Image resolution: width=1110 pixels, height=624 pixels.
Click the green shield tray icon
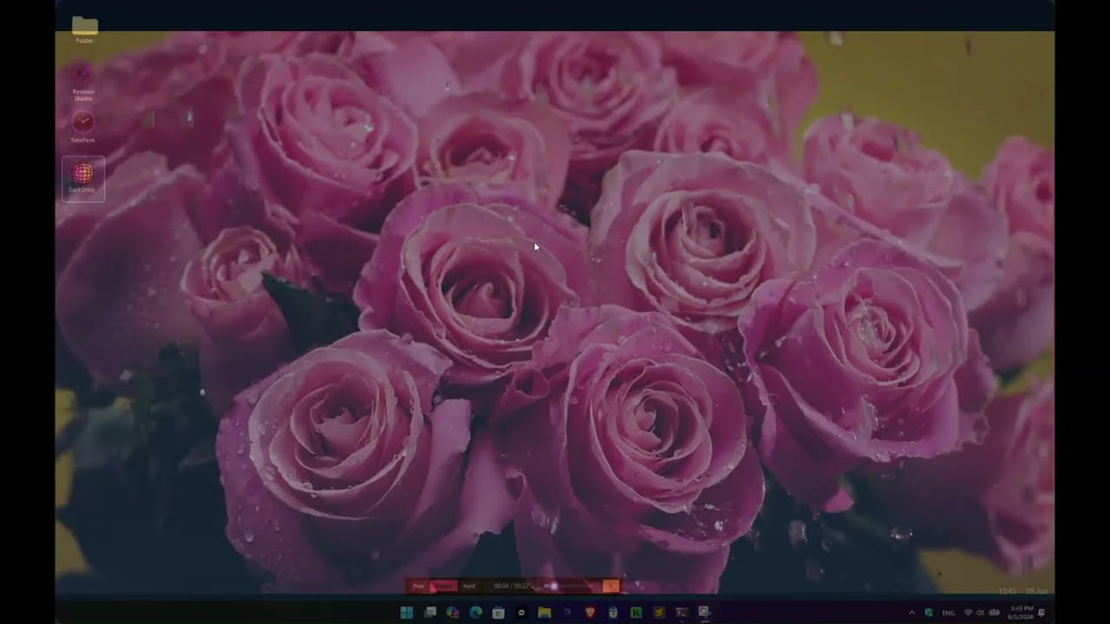click(929, 613)
